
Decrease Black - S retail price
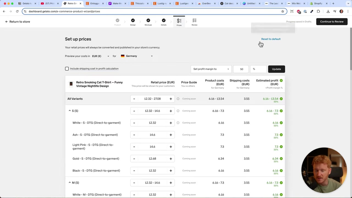click(x=134, y=170)
